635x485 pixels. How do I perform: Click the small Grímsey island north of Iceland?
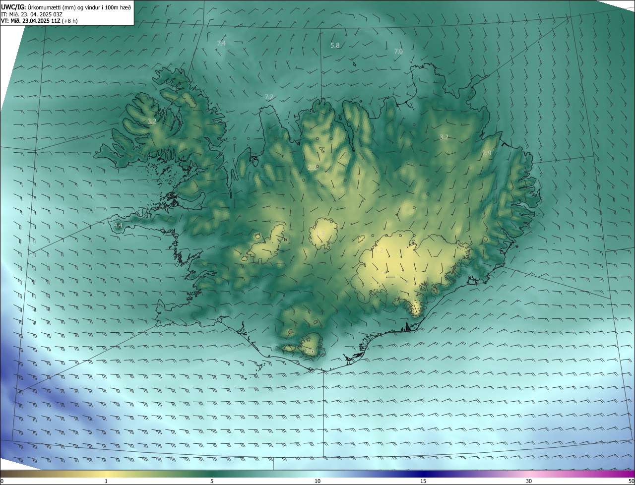(x=355, y=63)
